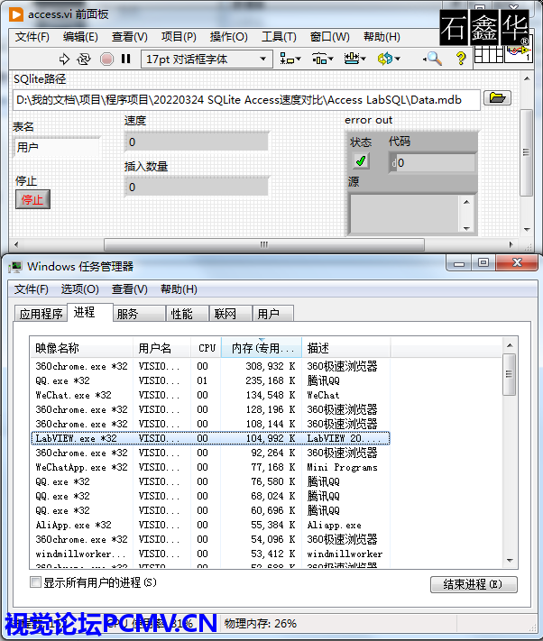The image size is (543, 641).
Task: Select QQ.exe row with 235,168 K
Action: [210, 380]
